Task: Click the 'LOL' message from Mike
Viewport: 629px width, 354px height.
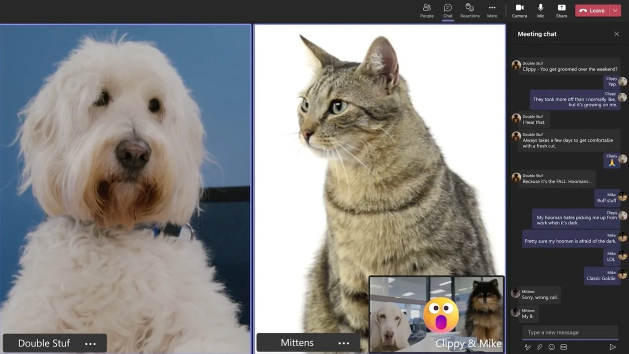Action: [611, 257]
